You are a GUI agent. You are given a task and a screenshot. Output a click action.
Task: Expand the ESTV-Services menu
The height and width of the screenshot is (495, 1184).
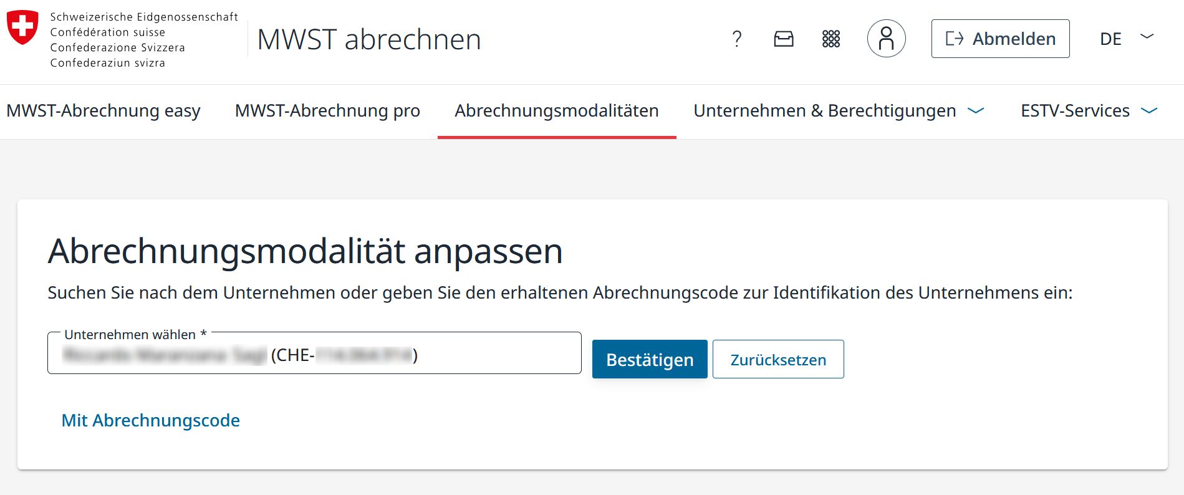1089,111
